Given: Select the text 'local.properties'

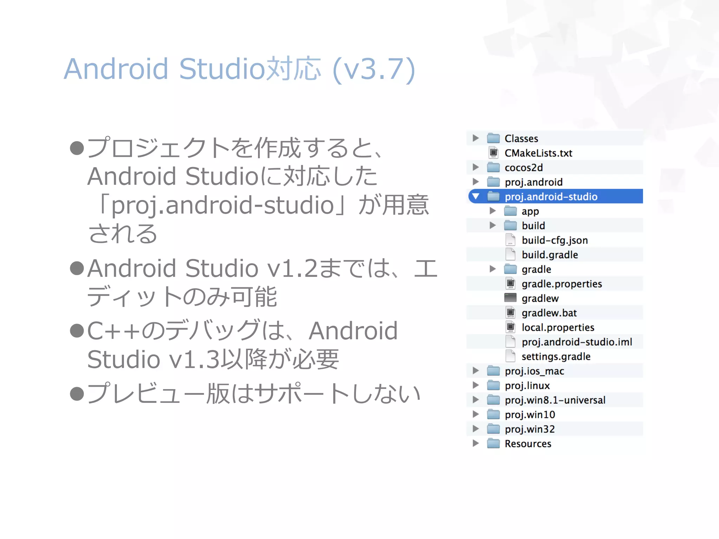Looking at the screenshot, I should point(558,327).
